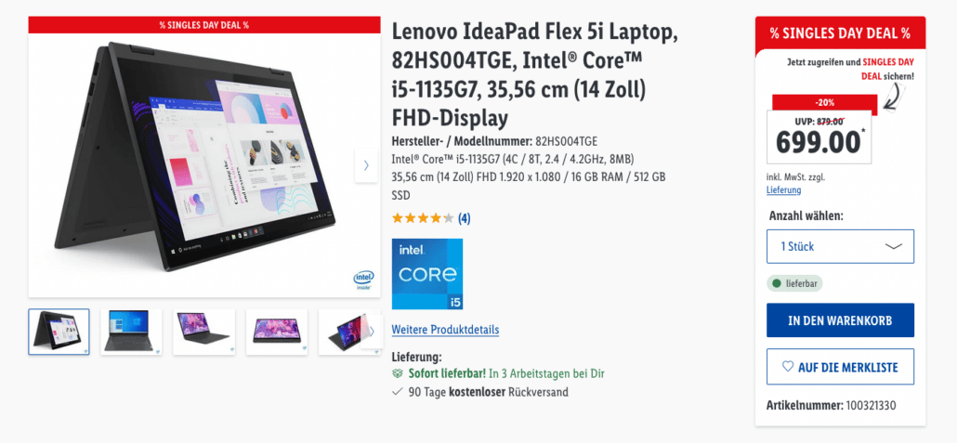The height and width of the screenshot is (443, 957).
Task: Open the Lieferung shipping cost link
Action: click(783, 189)
